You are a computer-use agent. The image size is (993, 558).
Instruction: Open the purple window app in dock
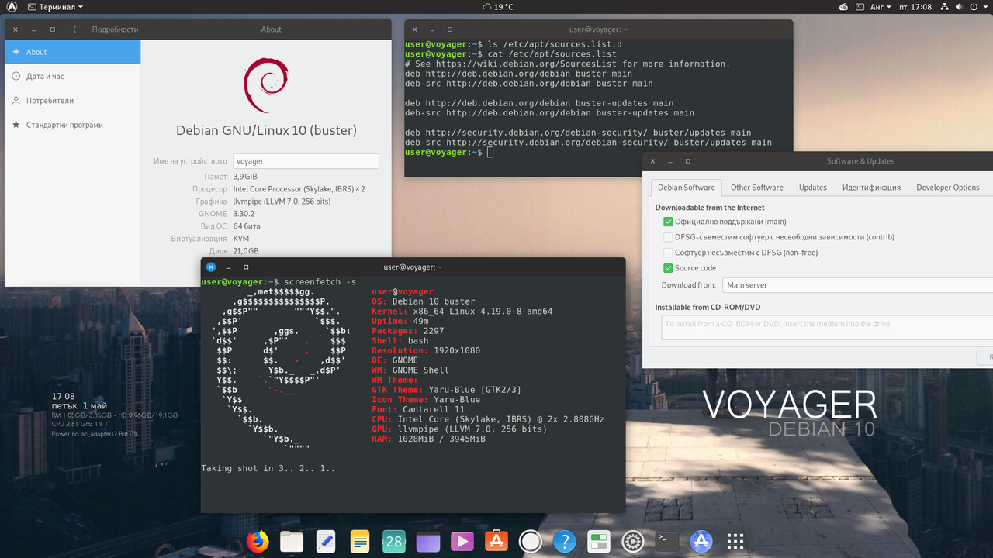[428, 541]
